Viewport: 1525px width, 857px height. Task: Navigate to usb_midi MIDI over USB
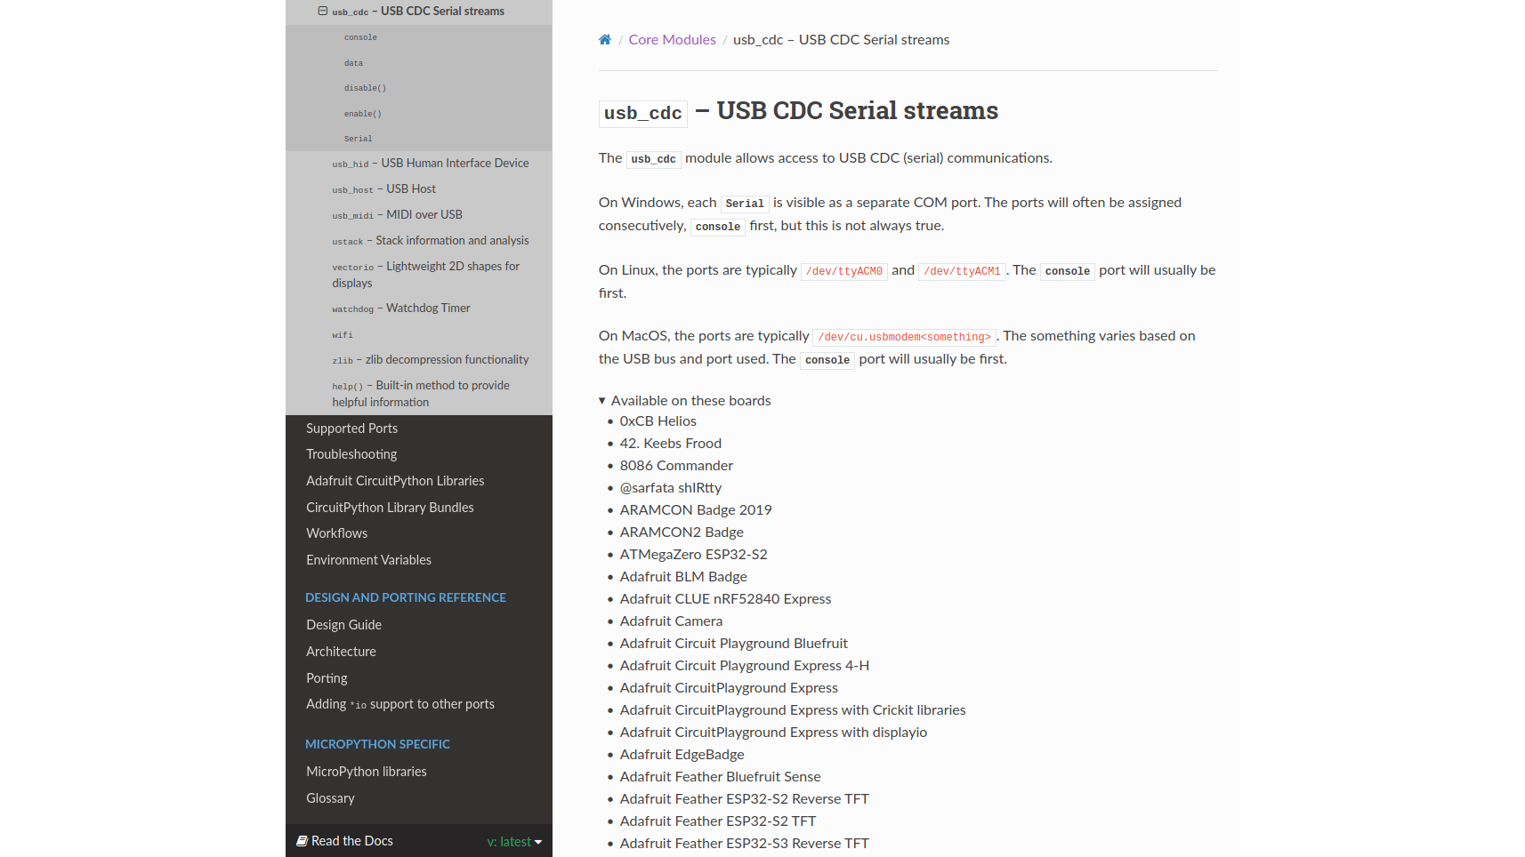[x=398, y=215]
